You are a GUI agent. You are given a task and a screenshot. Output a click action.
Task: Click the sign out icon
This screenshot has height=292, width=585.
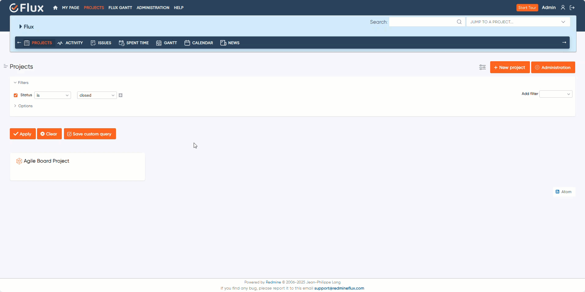click(x=572, y=8)
